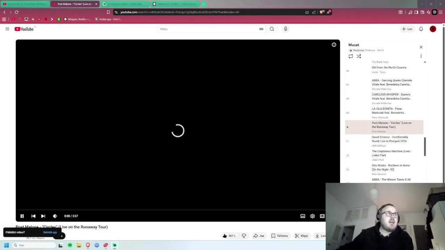Image resolution: width=445 pixels, height=250 pixels.
Task: Click the Selvitä syy link
Action: (x=50, y=232)
